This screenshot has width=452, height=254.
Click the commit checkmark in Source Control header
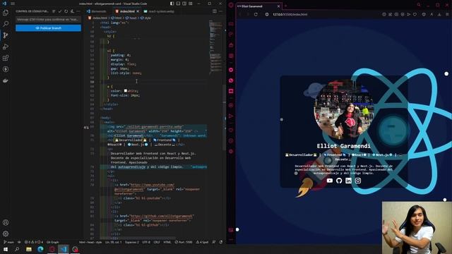point(60,11)
